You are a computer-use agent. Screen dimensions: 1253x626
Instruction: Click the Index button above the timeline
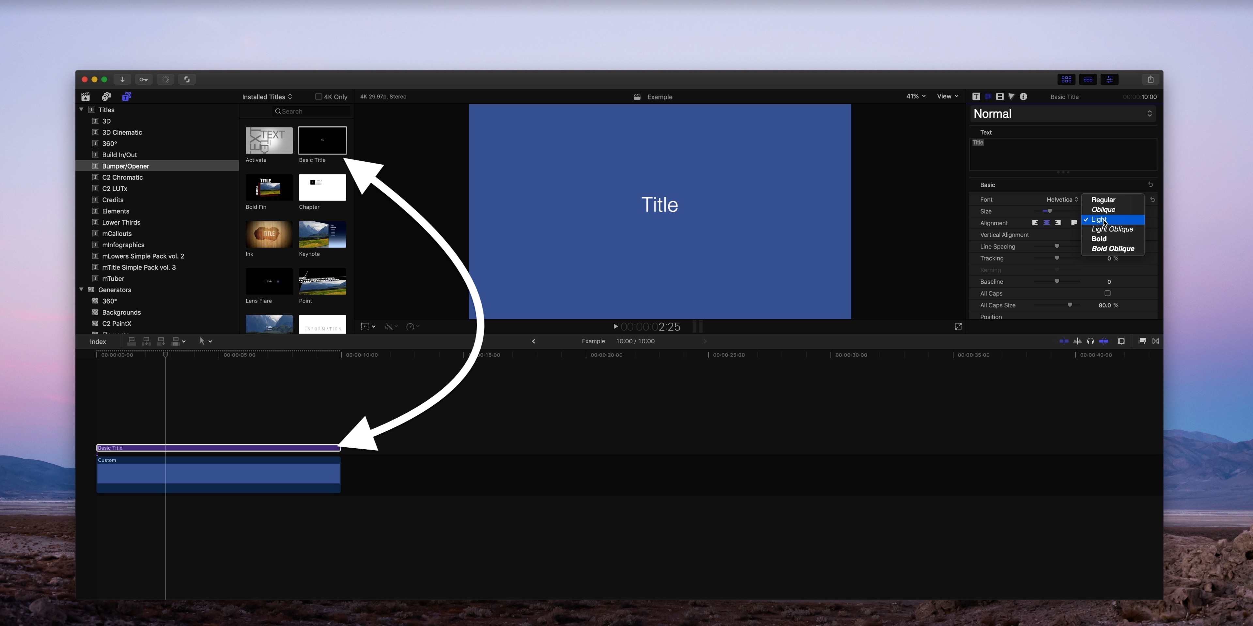[98, 341]
